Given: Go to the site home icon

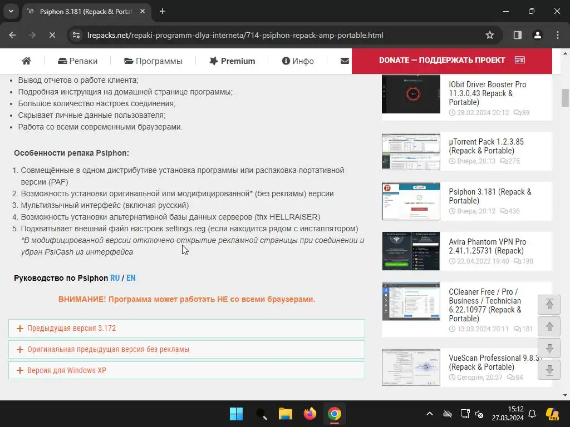Looking at the screenshot, I should (x=26, y=61).
